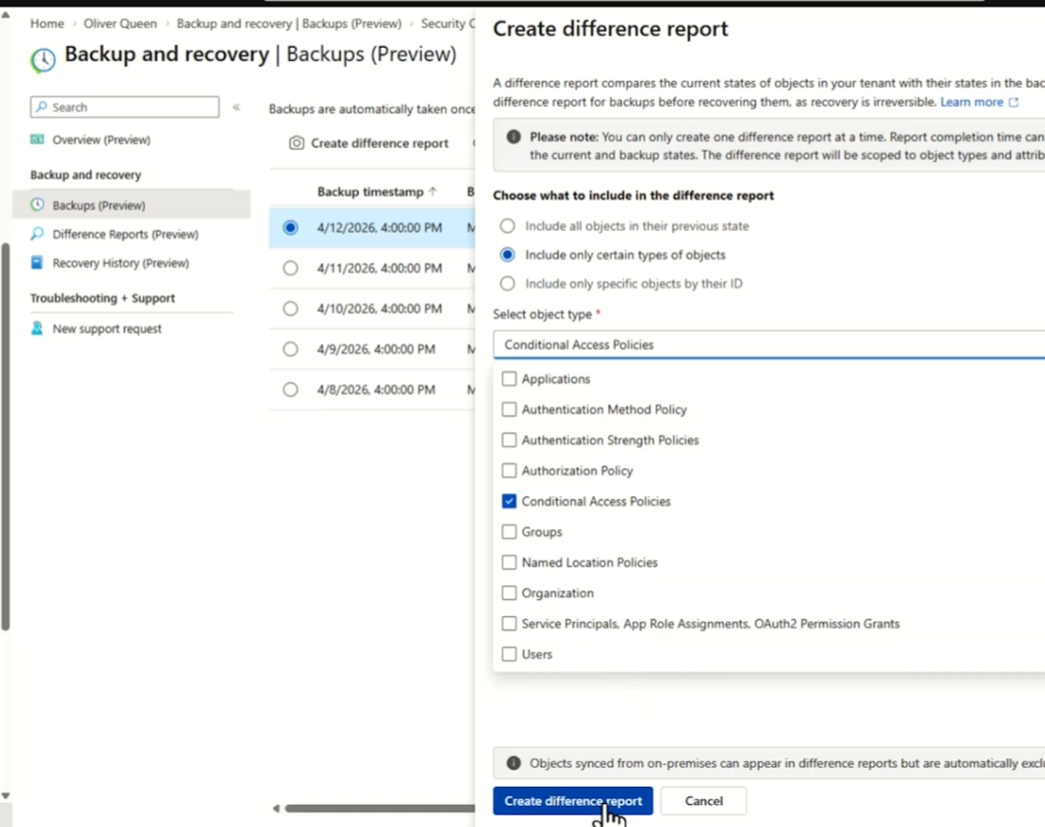Screen dimensions: 1045x827
Task: Check the Applications checkbox
Action: (510, 379)
